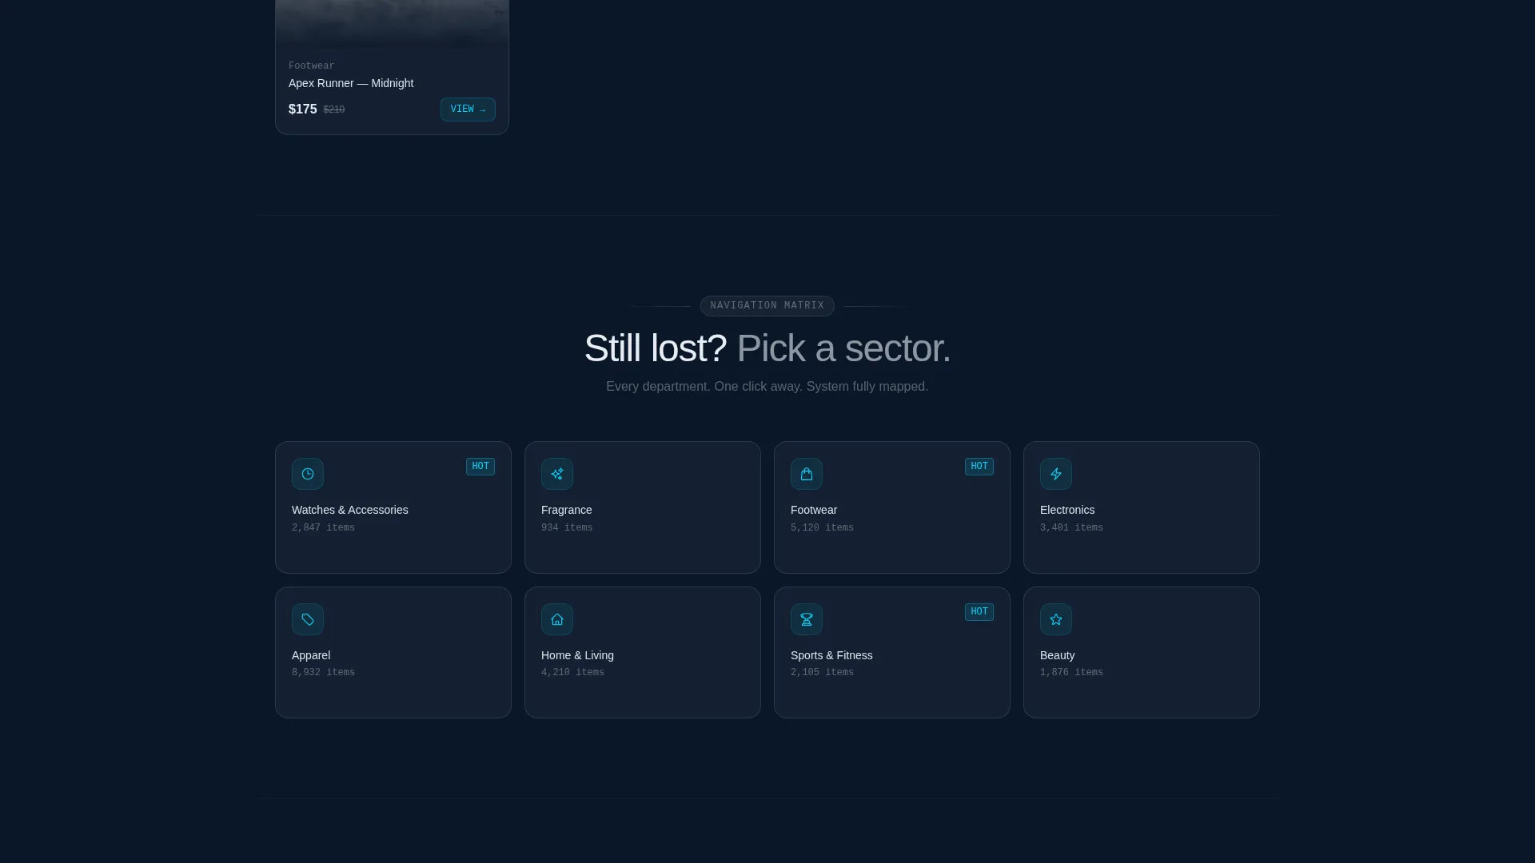Open the VIEW button for Apex Runner
This screenshot has height=863, width=1535.
tap(468, 109)
